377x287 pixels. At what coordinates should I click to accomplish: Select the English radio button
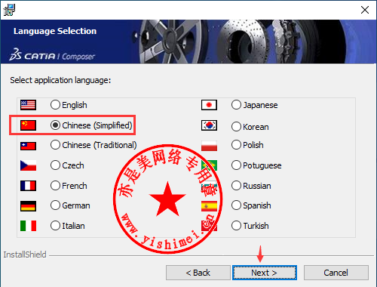tap(55, 105)
